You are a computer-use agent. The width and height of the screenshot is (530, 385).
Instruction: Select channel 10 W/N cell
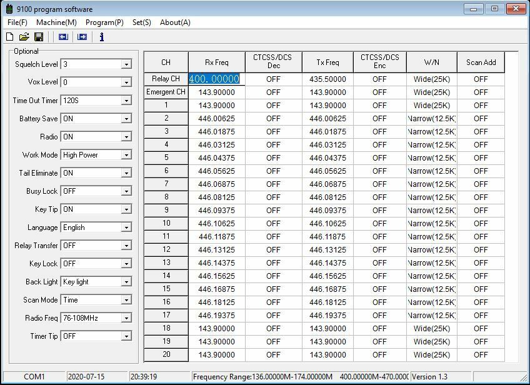click(431, 223)
